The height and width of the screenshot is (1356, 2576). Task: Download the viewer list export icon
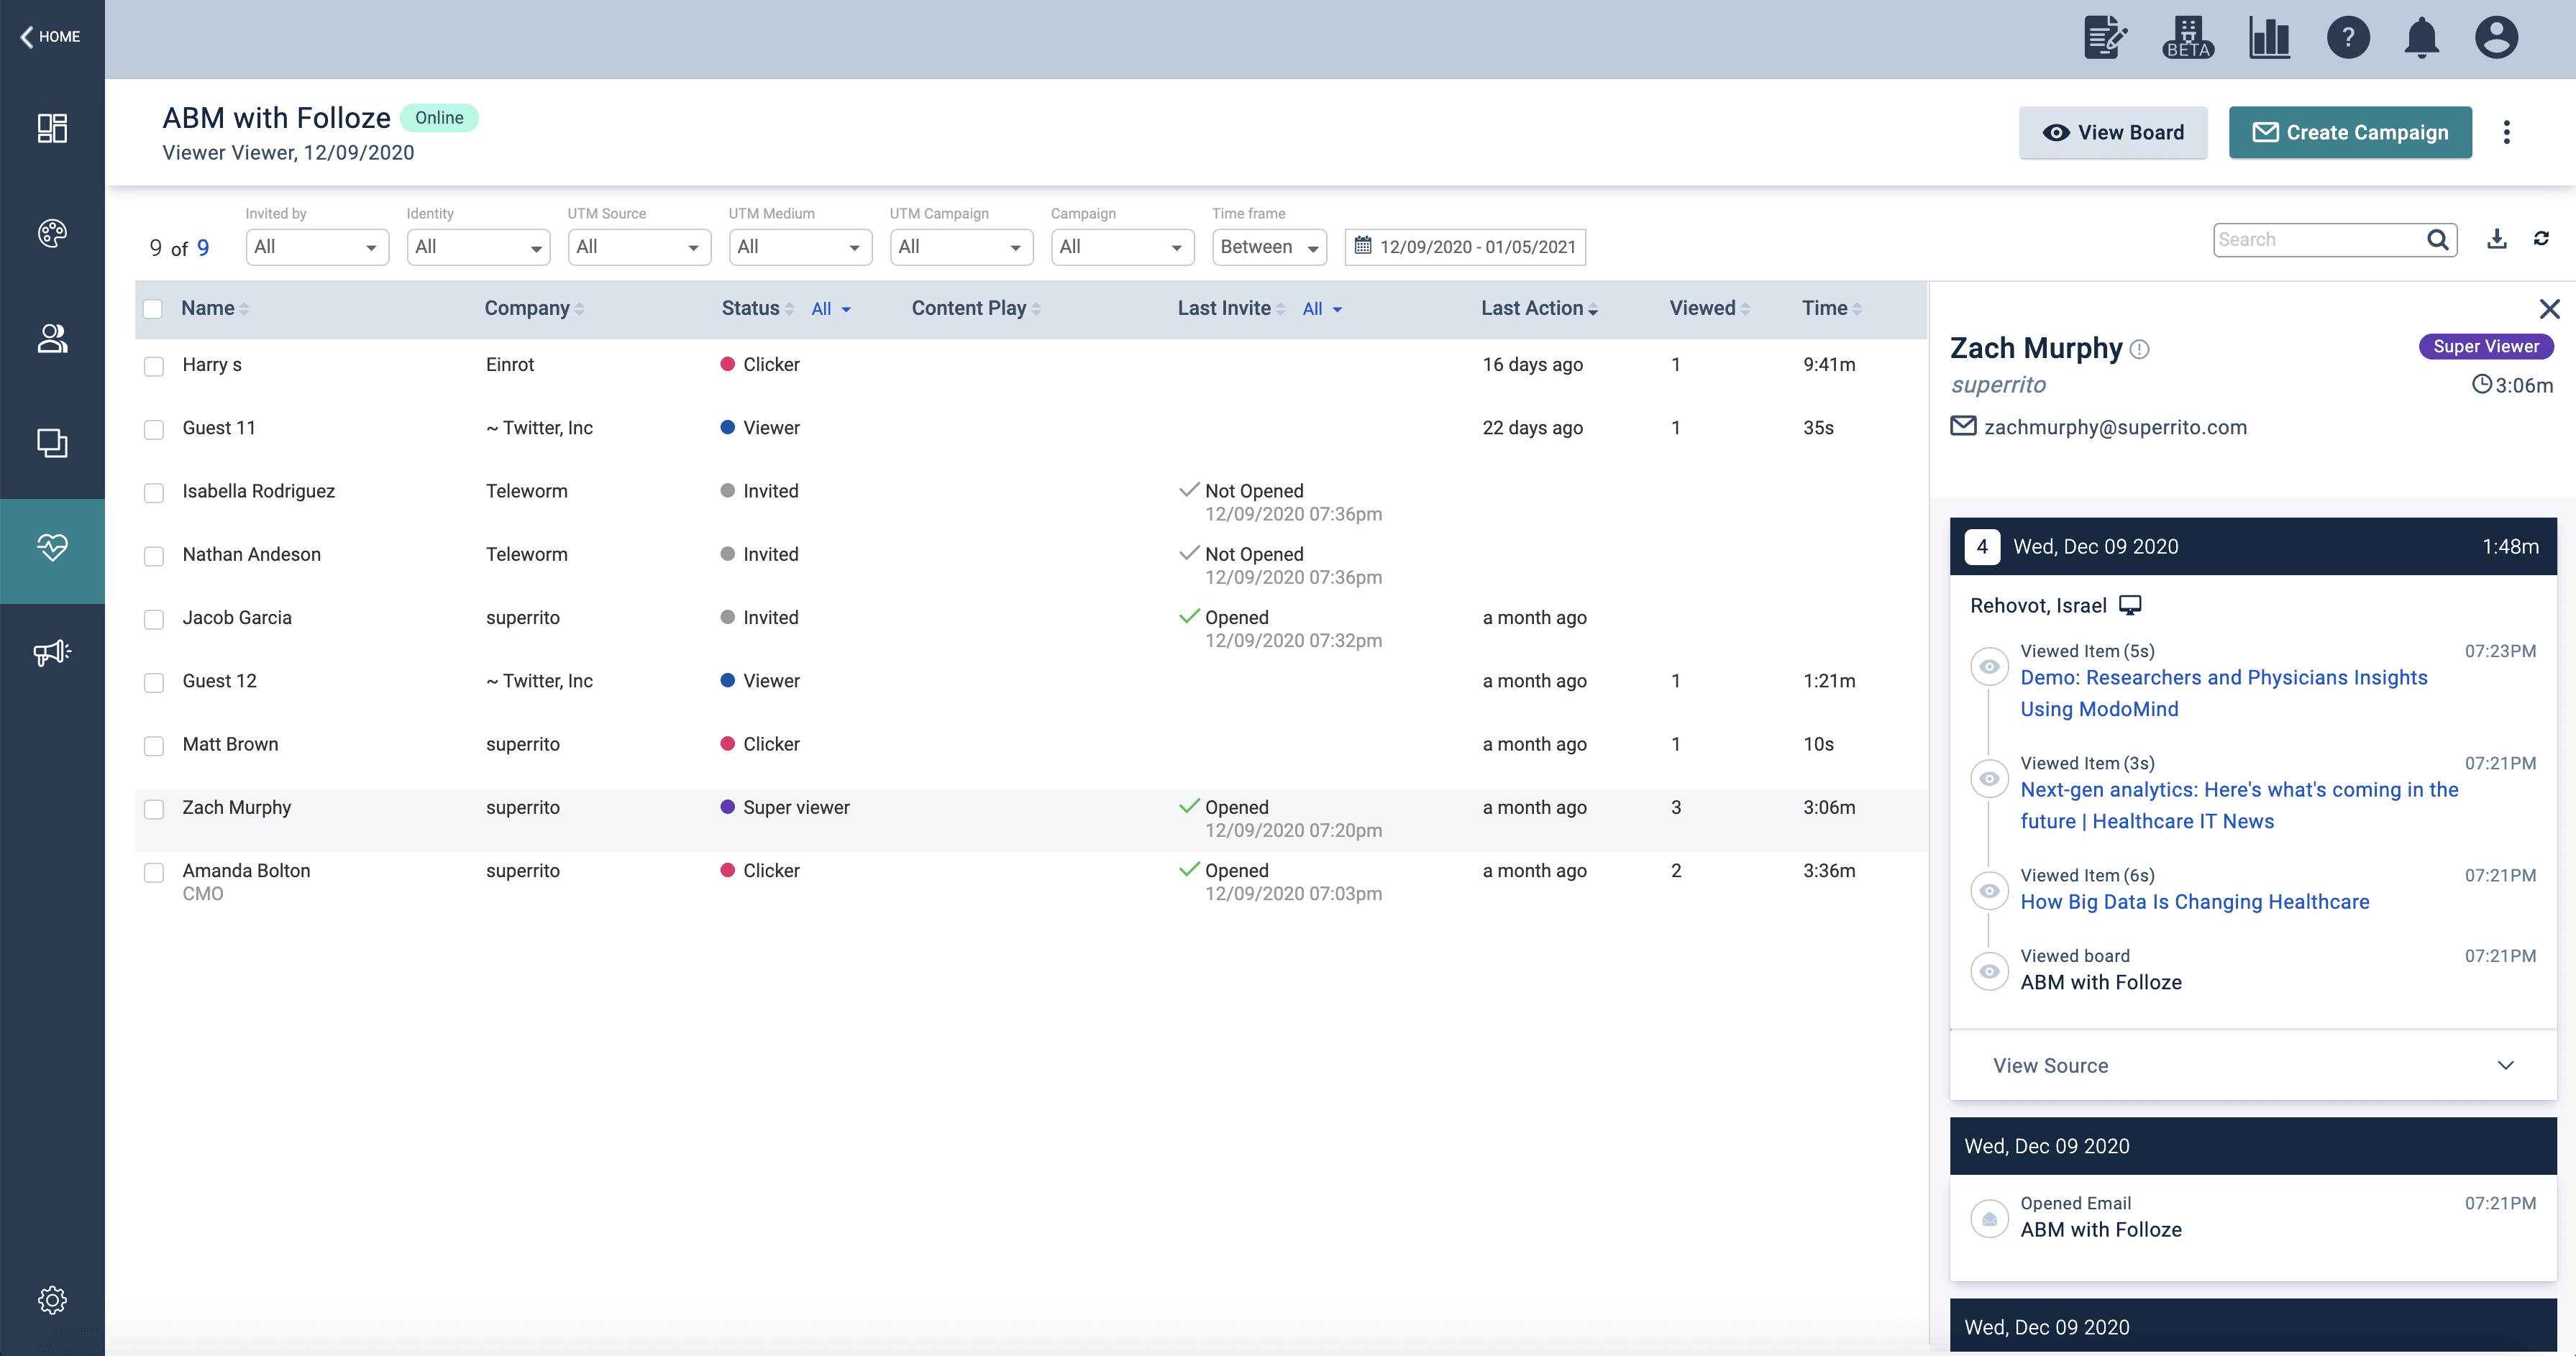click(x=2496, y=239)
